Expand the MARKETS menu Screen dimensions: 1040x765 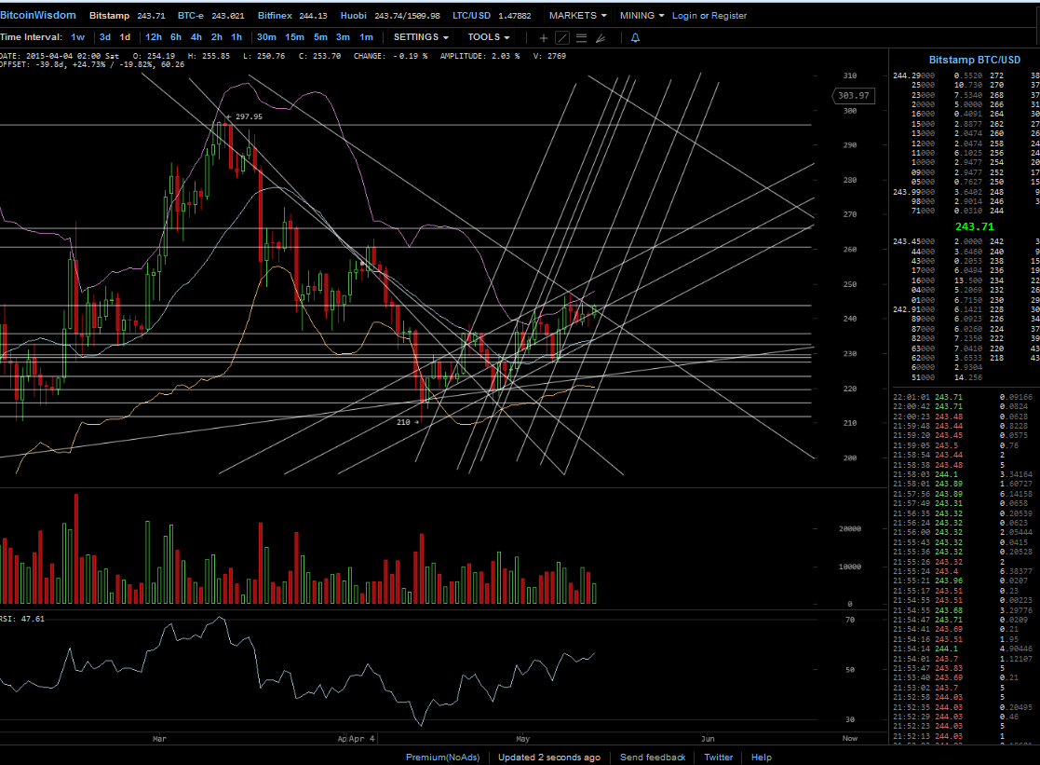(x=577, y=15)
